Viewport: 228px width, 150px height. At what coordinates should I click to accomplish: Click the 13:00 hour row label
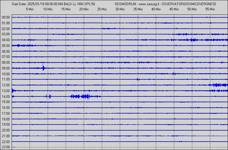point(6,91)
